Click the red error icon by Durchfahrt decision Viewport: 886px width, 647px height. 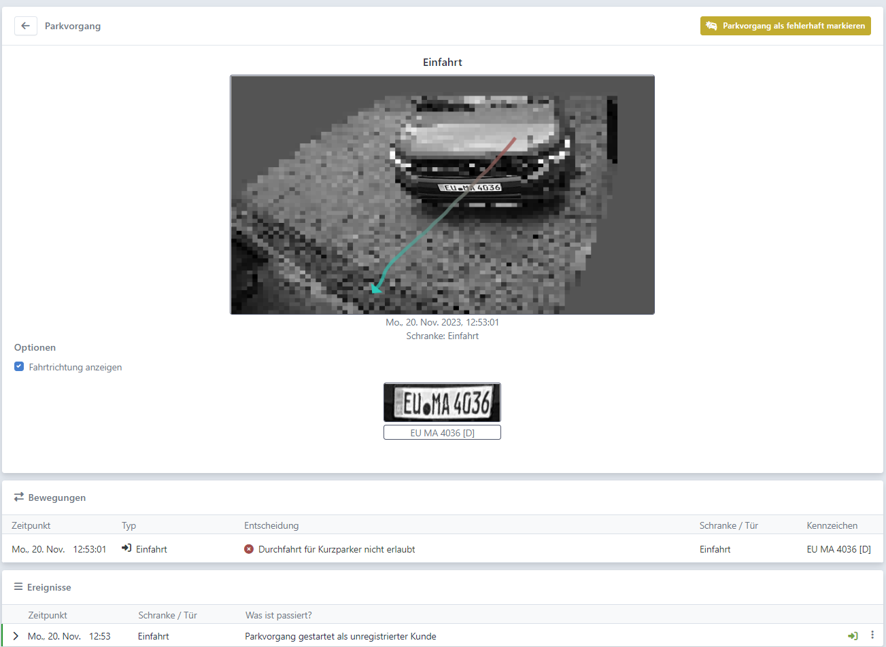(249, 549)
